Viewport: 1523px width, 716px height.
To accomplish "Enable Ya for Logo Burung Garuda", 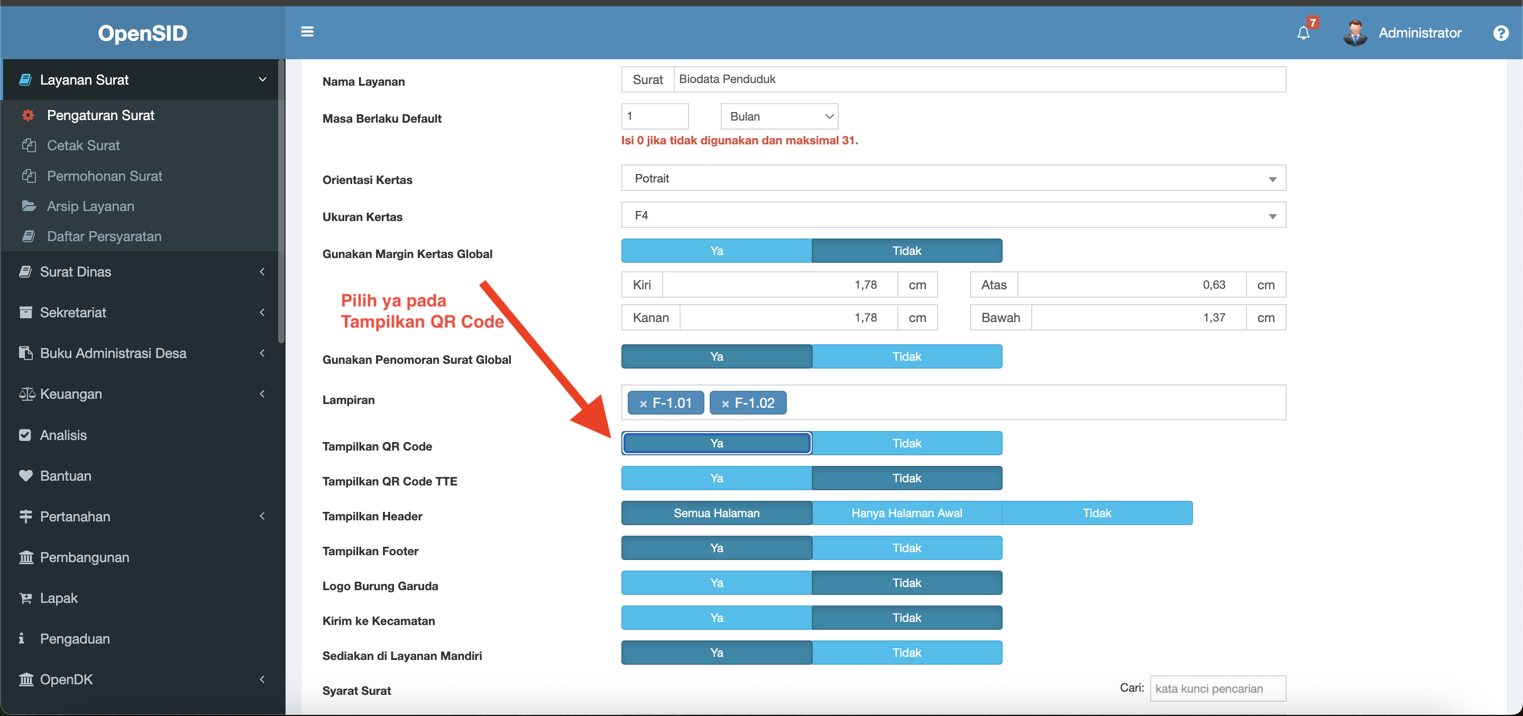I will tap(716, 582).
